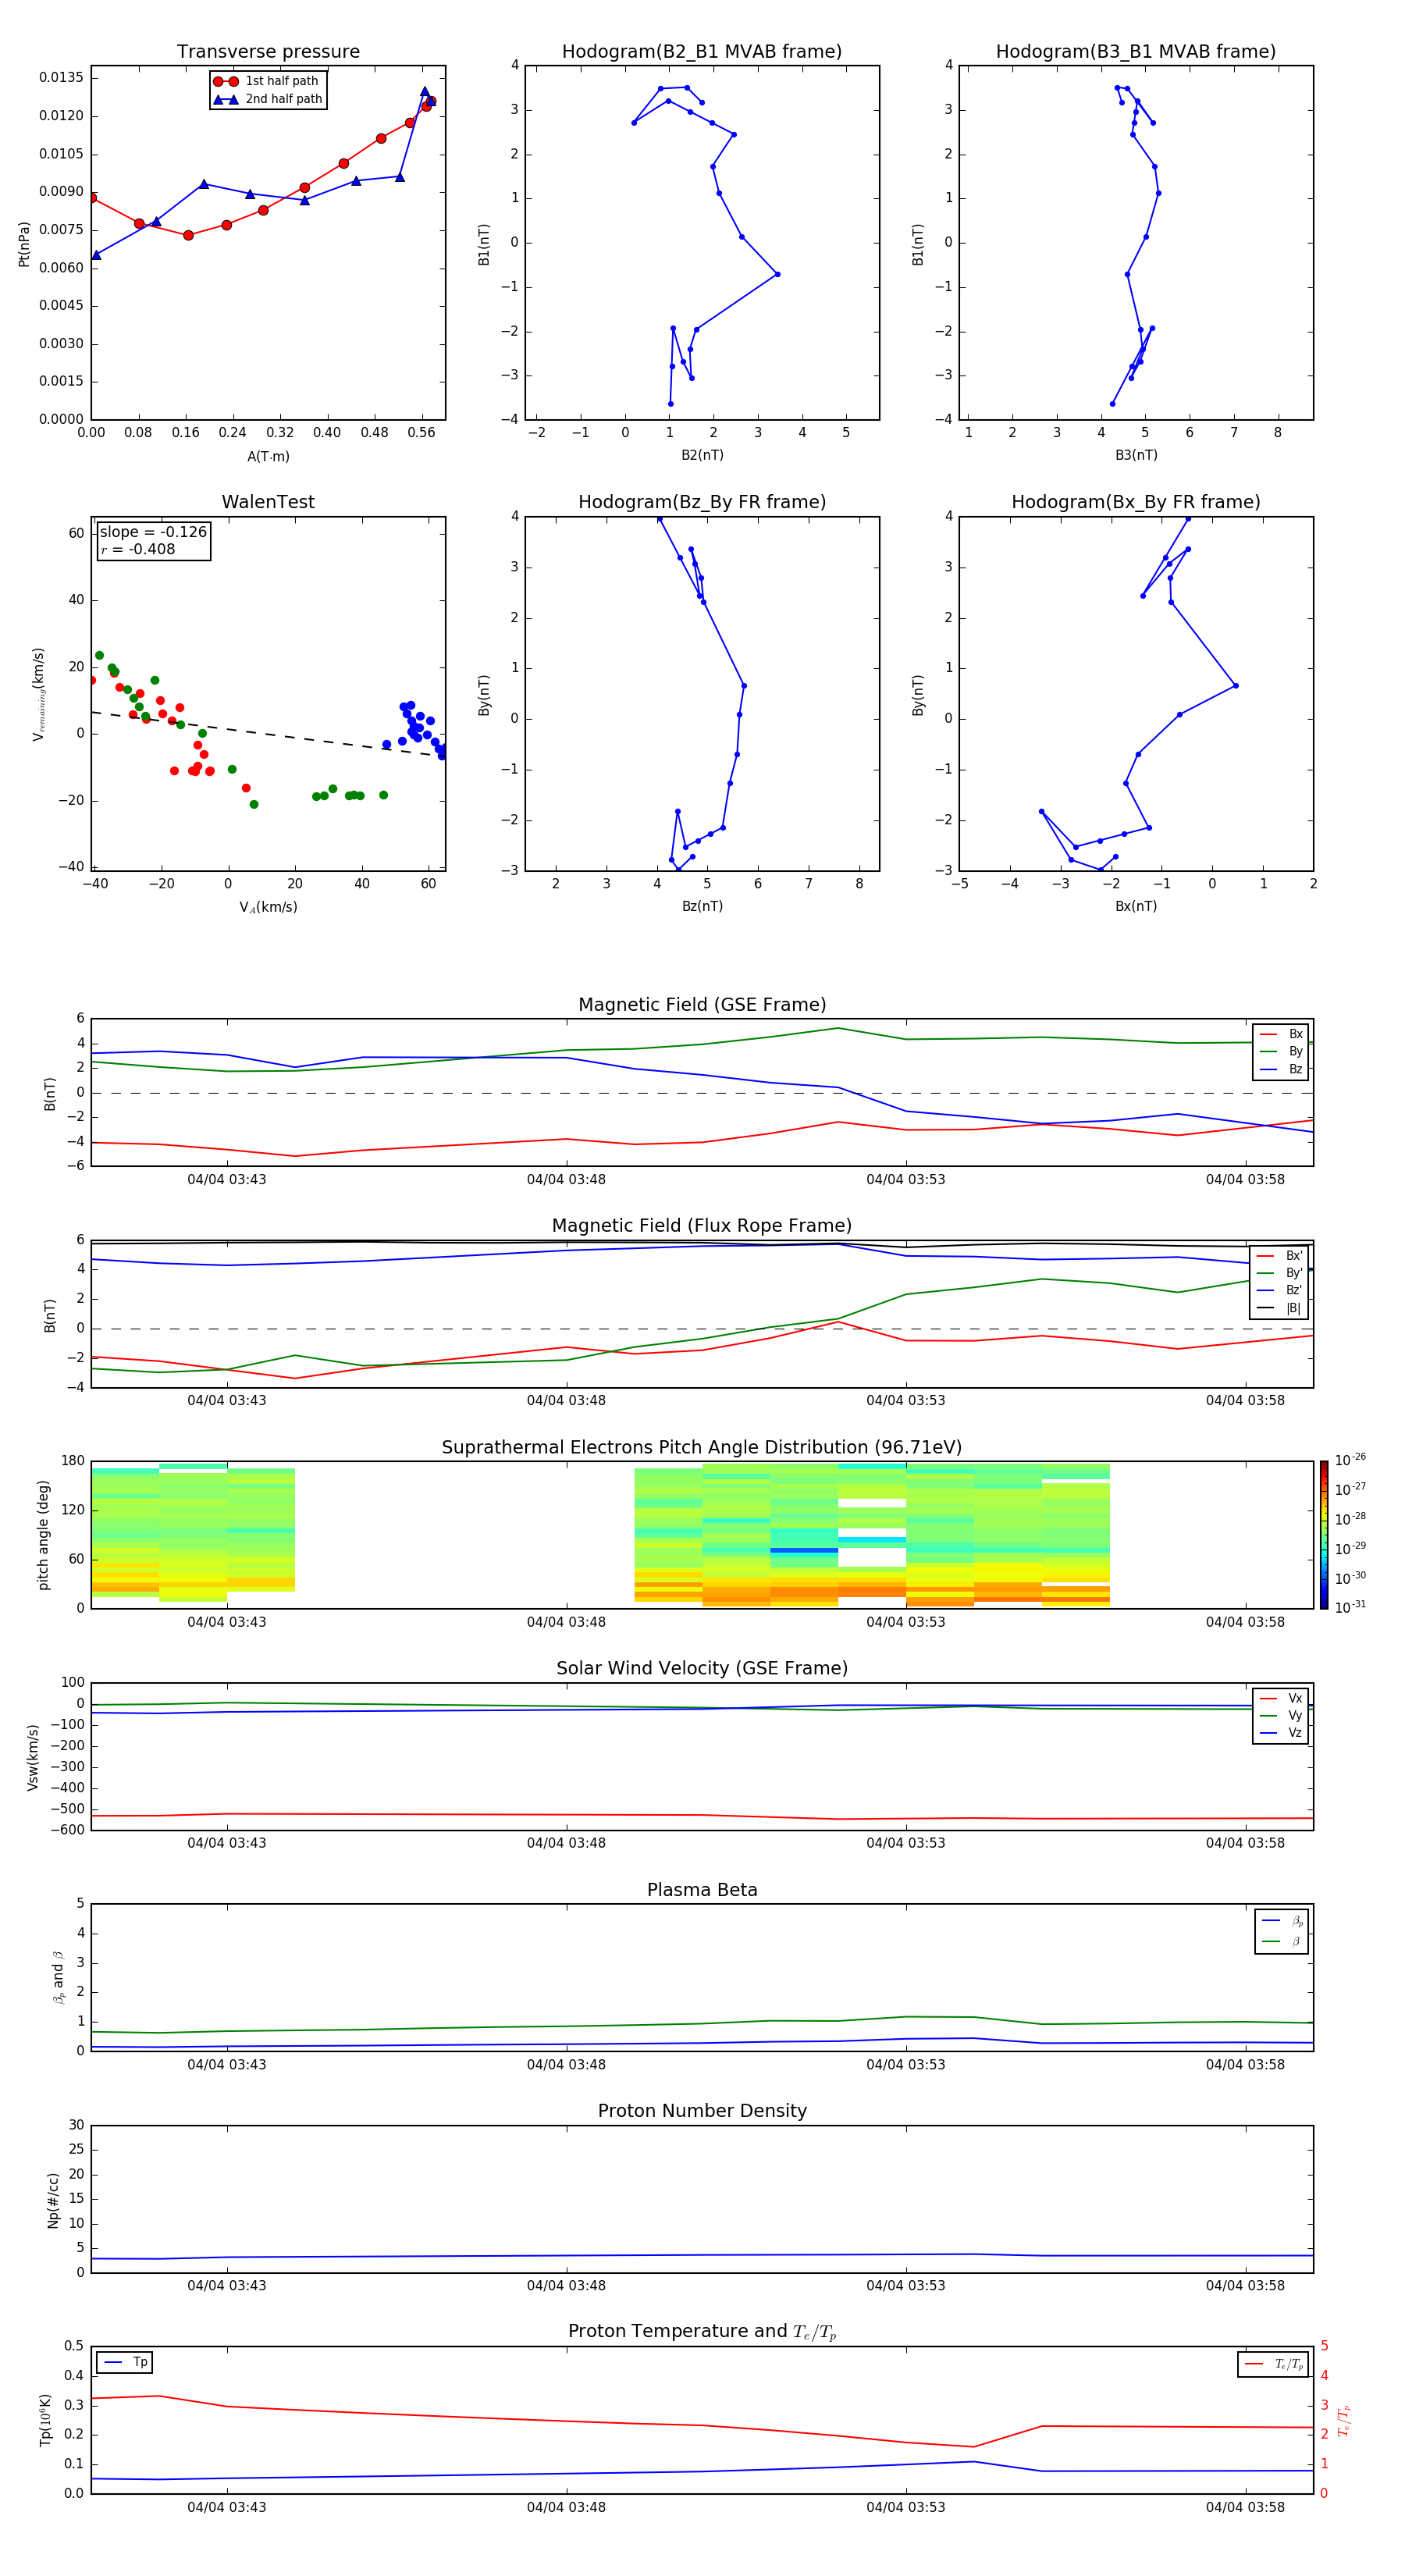Image resolution: width=1405 pixels, height=2576 pixels.
Task: Click the "Bx'" legend entry in Flux Rope panel
Action: [x=1280, y=1256]
